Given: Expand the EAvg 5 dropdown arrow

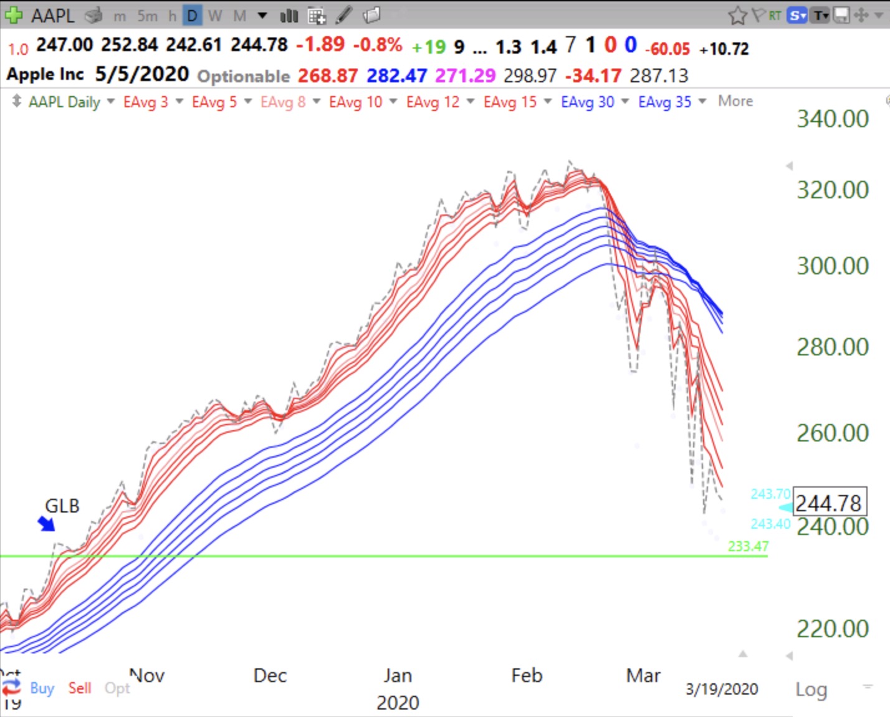Looking at the screenshot, I should pyautogui.click(x=248, y=100).
